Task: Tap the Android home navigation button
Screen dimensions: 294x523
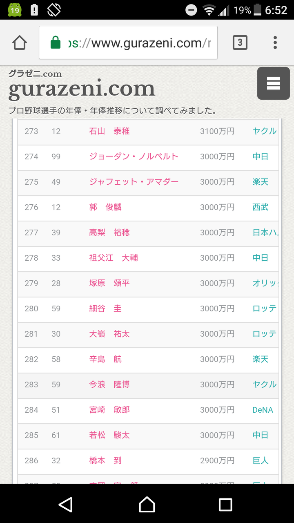Action: [147, 505]
